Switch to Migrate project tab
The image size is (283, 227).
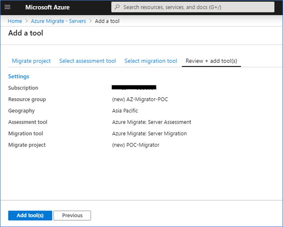[x=31, y=61]
